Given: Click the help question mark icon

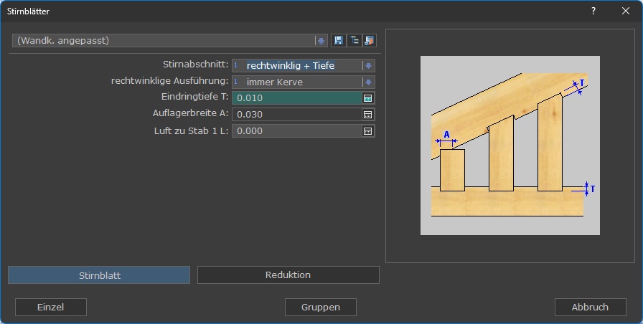Looking at the screenshot, I should (593, 11).
